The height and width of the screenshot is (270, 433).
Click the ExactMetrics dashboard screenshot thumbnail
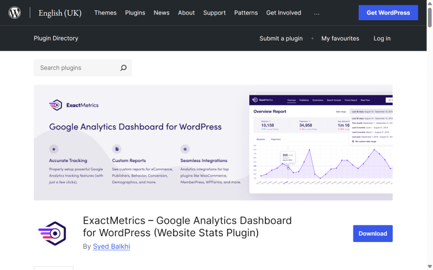(x=321, y=142)
